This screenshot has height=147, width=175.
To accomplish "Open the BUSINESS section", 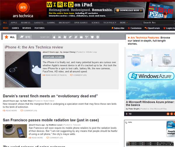I will click(x=26, y=22).
